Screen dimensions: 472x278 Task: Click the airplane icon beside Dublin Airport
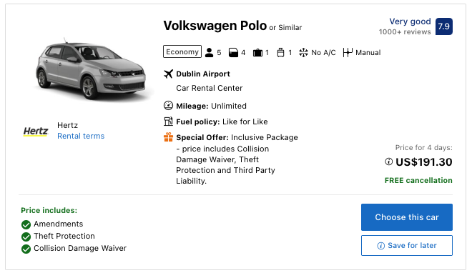tap(169, 74)
